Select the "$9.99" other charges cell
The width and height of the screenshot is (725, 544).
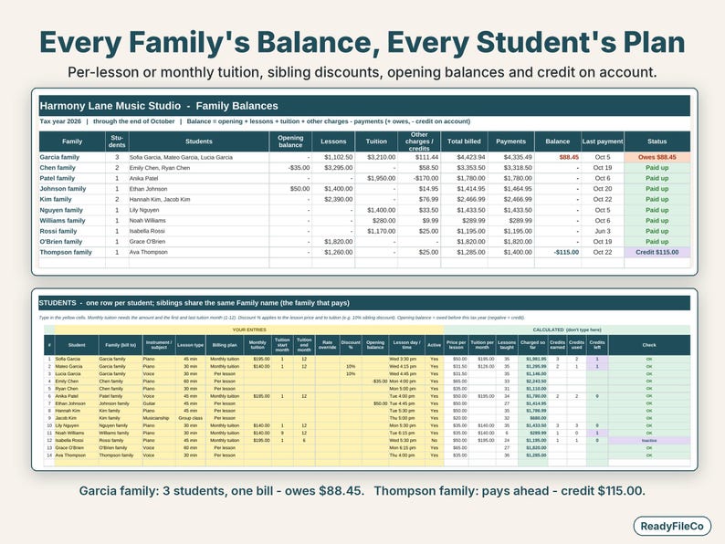(x=419, y=221)
